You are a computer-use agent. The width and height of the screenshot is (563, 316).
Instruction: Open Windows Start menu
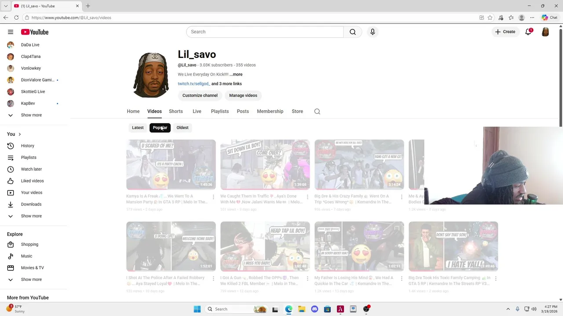[x=197, y=309]
